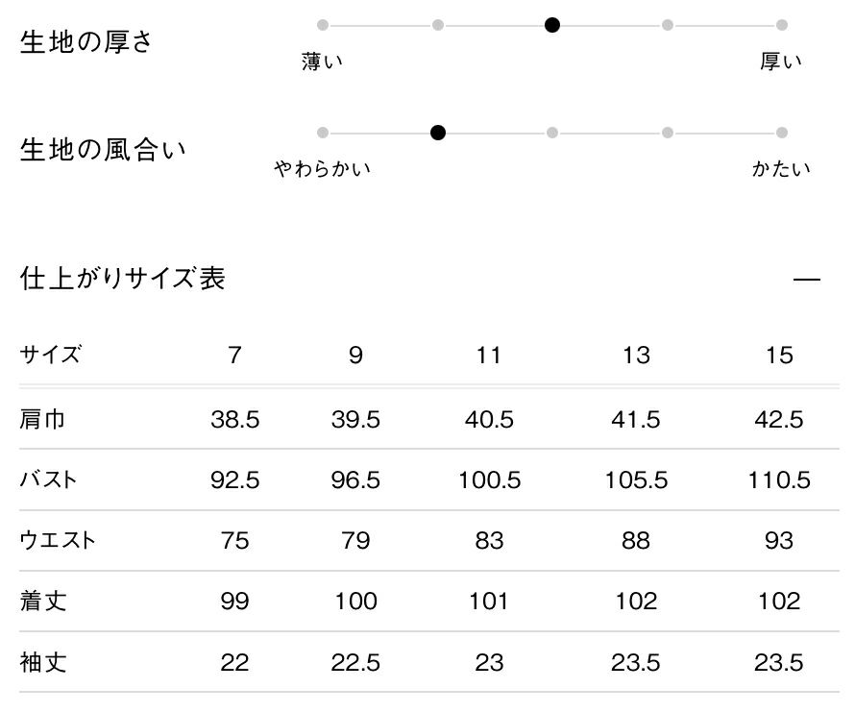Click size 11 column header

click(489, 356)
